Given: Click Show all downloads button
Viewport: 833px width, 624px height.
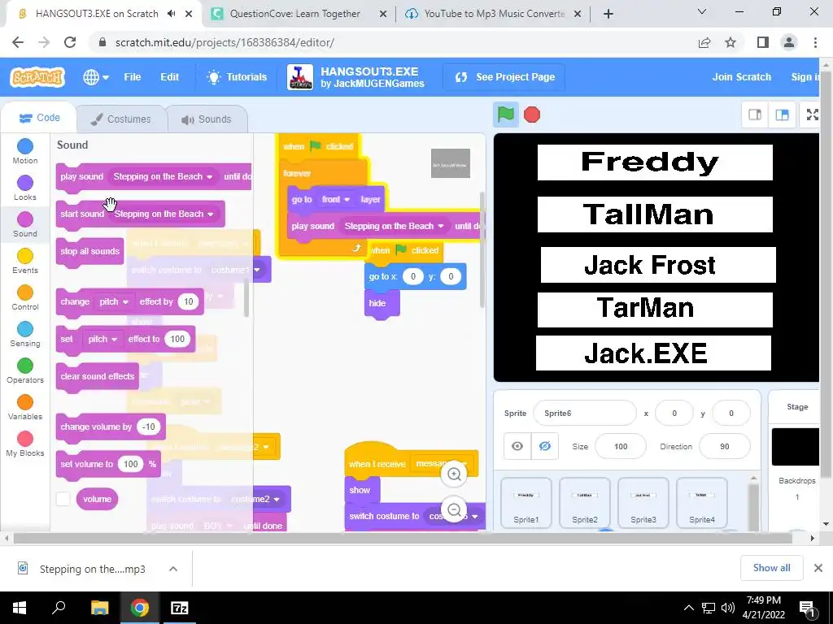Looking at the screenshot, I should [x=771, y=568].
